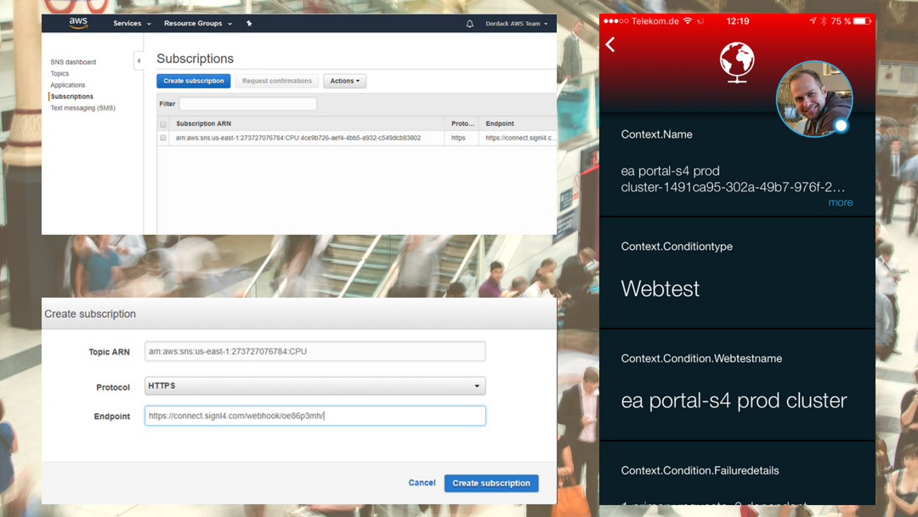The width and height of the screenshot is (918, 517).
Task: Click the Topic ARN field
Action: tap(315, 351)
